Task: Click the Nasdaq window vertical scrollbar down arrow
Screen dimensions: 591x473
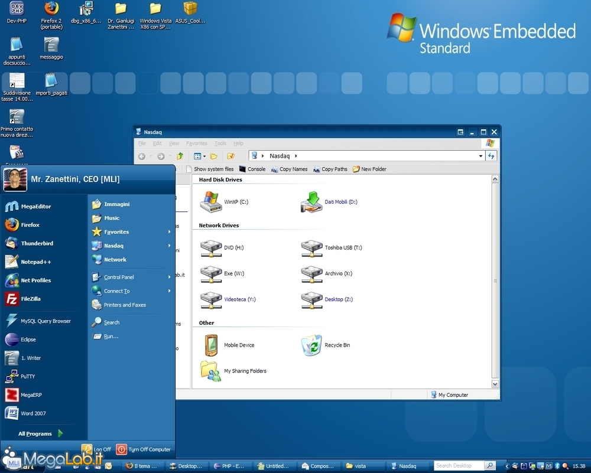Action: coord(495,384)
